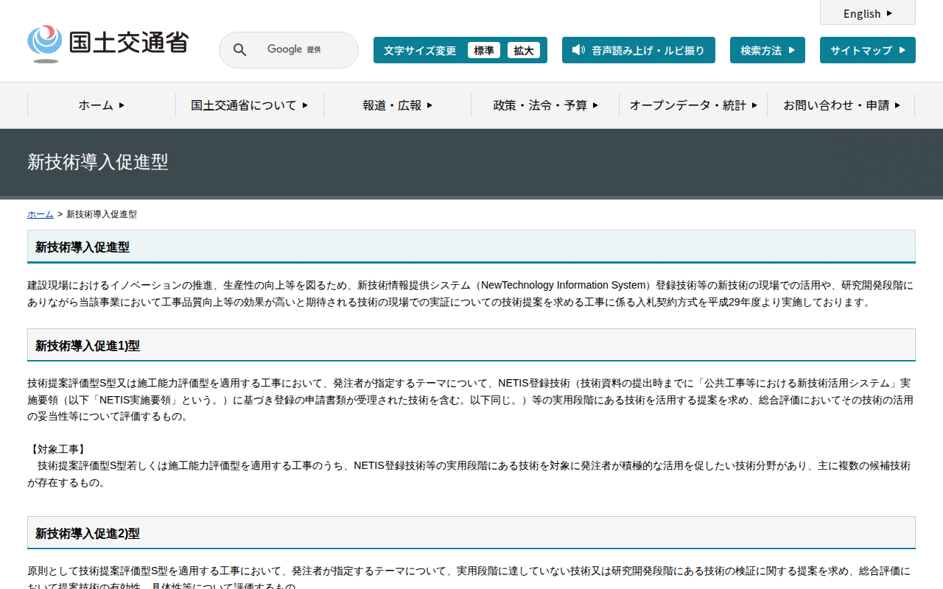Image resolution: width=943 pixels, height=589 pixels.
Task: Click the MLIT logo in the header
Action: tap(108, 43)
